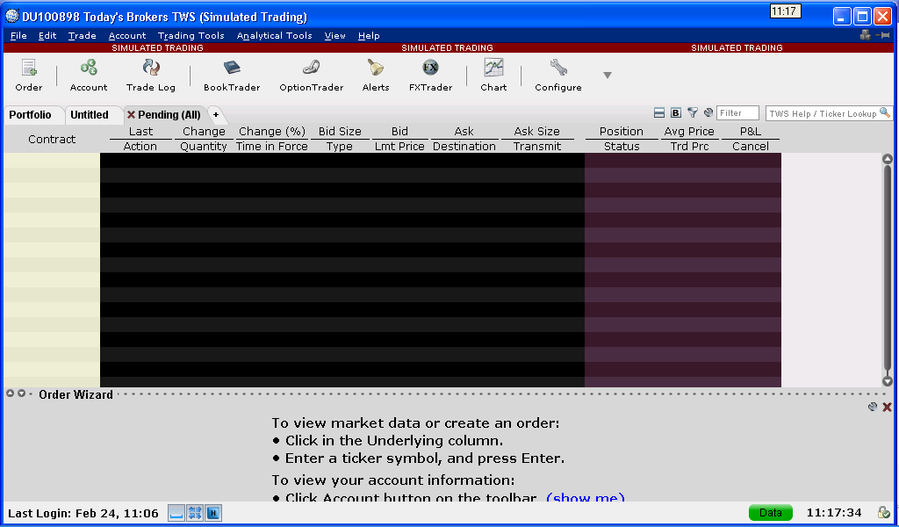Click the pin icon at menu bar right

[883, 35]
